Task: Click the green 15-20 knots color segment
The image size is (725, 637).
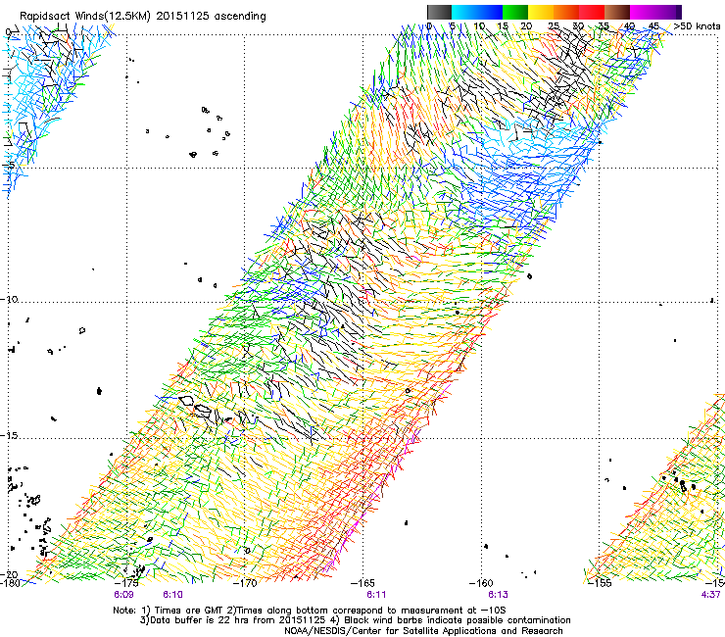Action: (515, 12)
